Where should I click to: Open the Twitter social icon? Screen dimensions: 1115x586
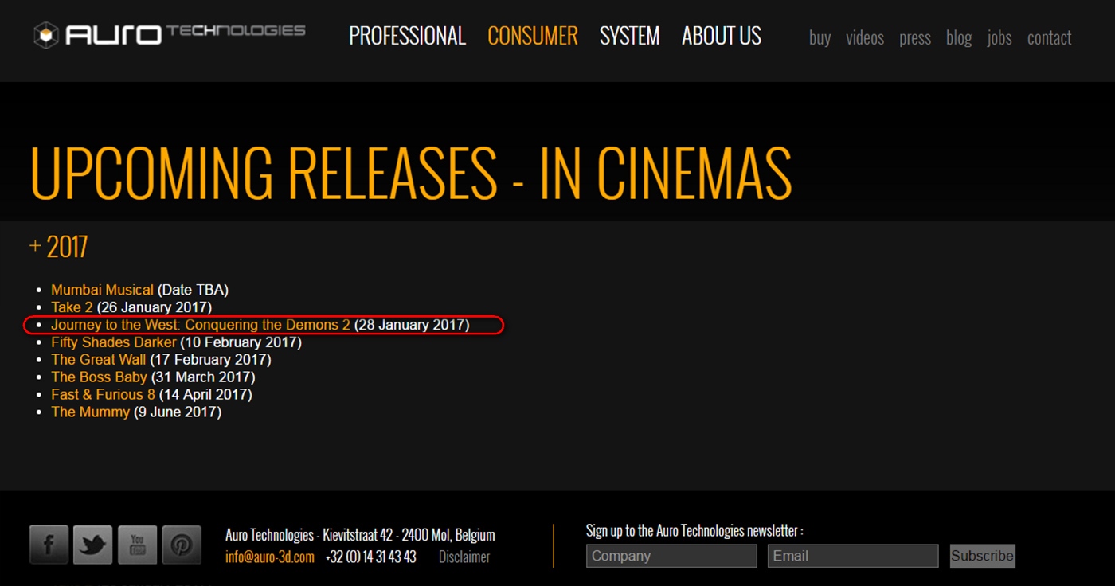93,545
